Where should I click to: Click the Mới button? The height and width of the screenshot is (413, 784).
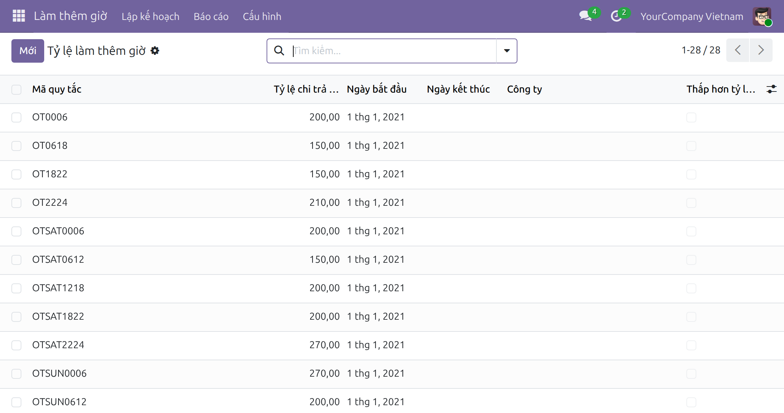click(28, 51)
